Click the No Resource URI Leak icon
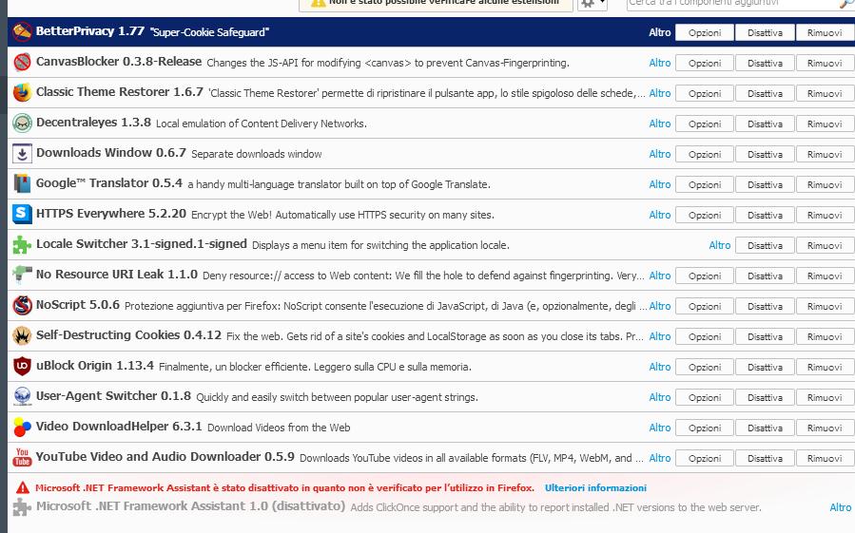 [23, 276]
